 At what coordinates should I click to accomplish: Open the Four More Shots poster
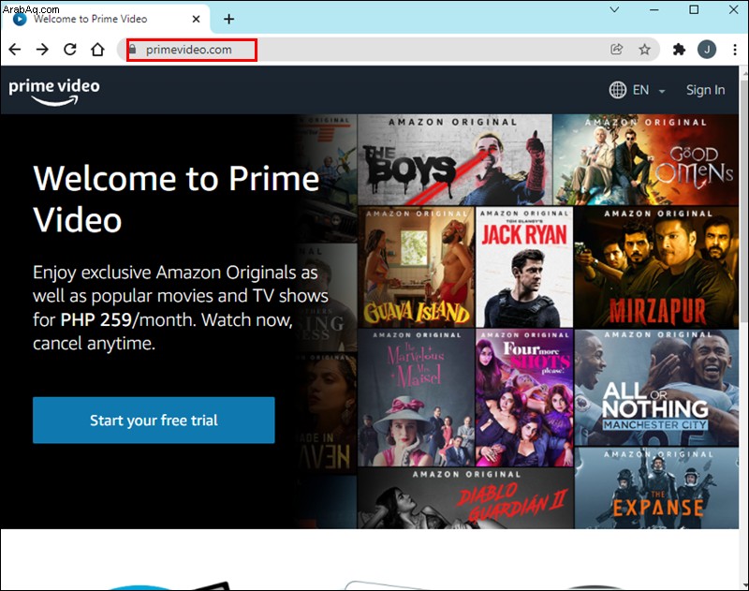pos(524,397)
